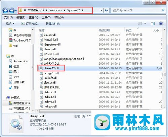Toggle the preview pane icon

[153, 23]
